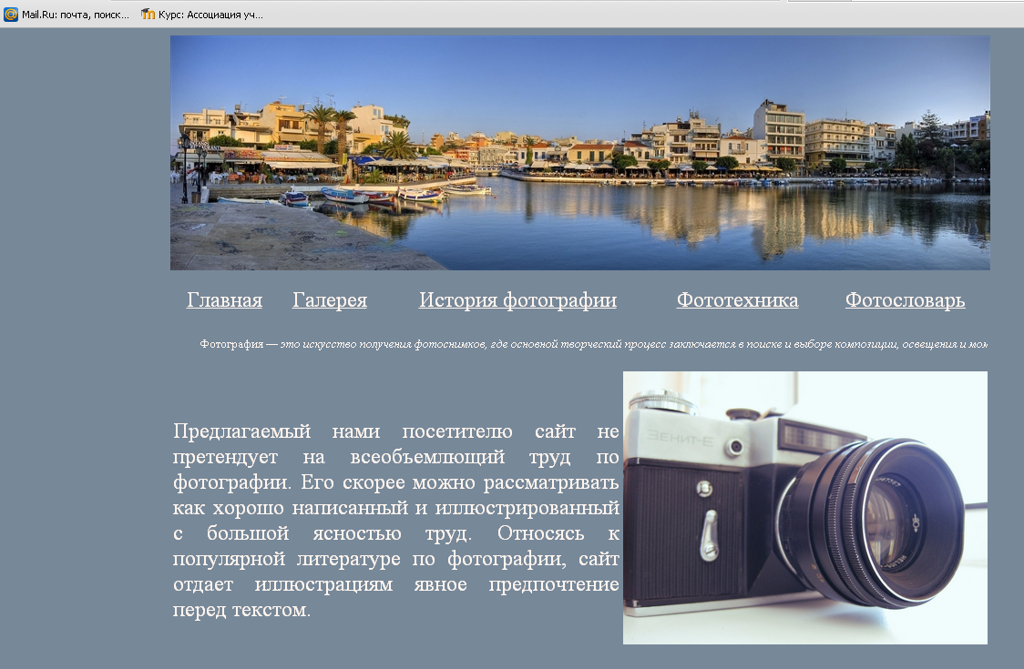Image resolution: width=1024 pixels, height=669 pixels.
Task: Click the Курс bookmark favicon
Action: click(x=148, y=15)
